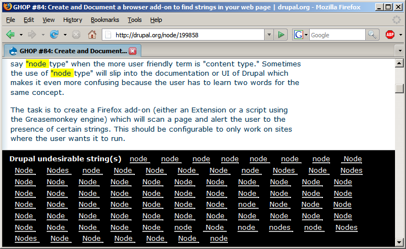Click the magnifier Search button
406x249 pixels.
pos(372,35)
